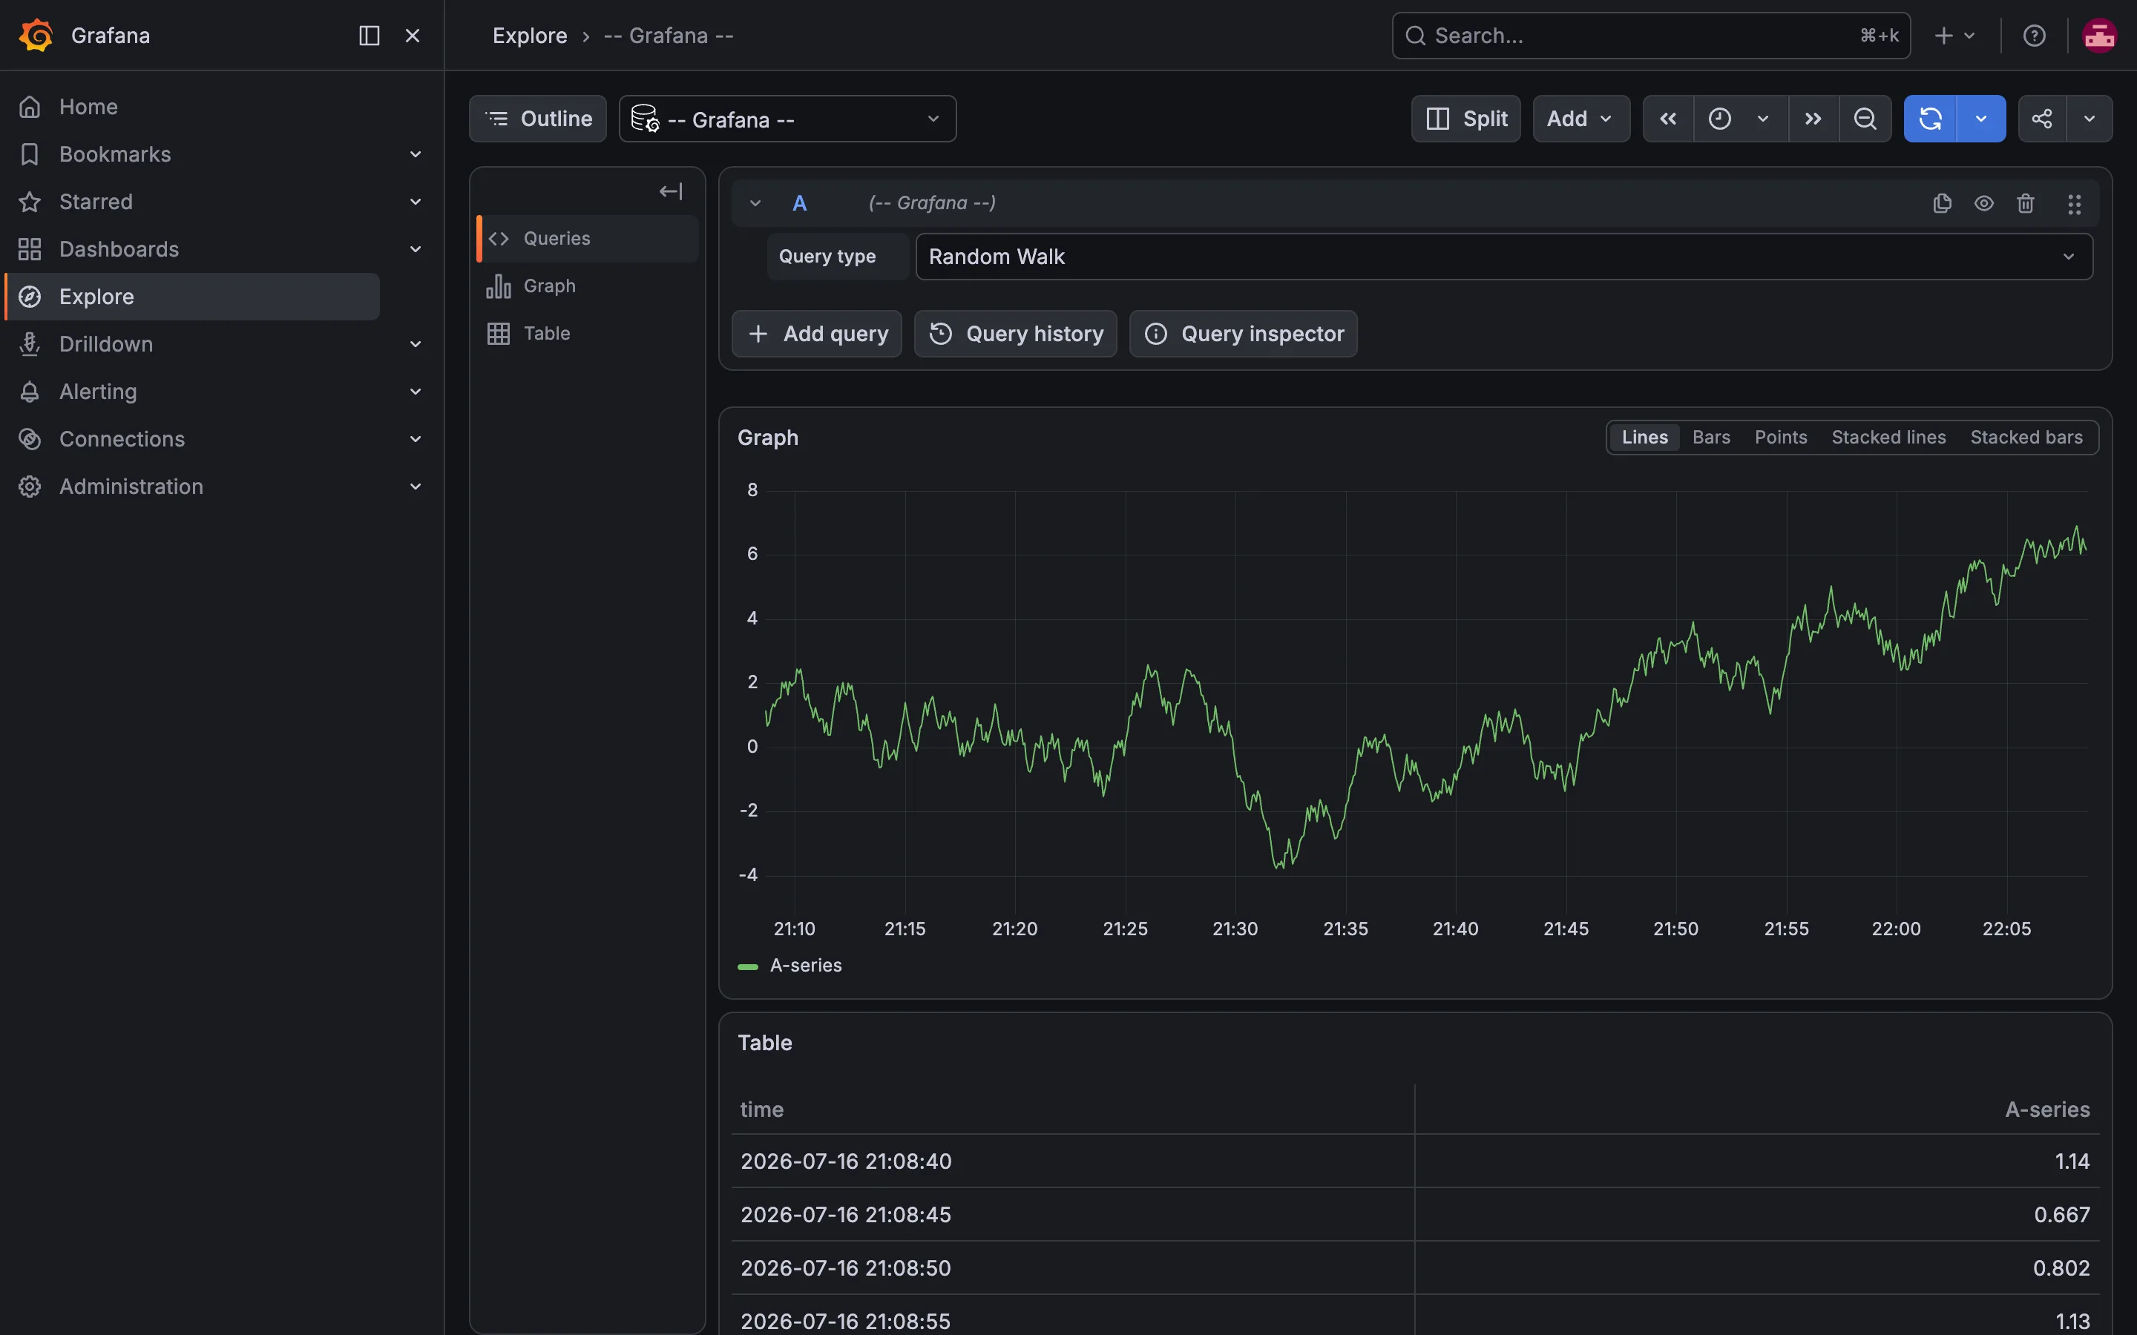Open Alerting in the sidebar
Screen dimensions: 2137x1335
coord(98,392)
